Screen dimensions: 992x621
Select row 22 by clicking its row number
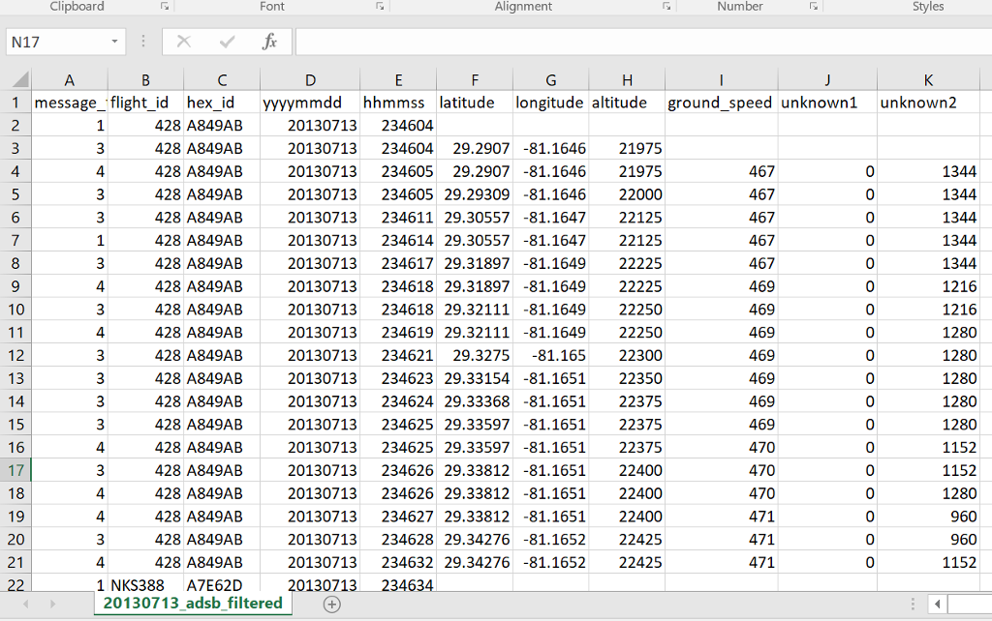(x=14, y=585)
